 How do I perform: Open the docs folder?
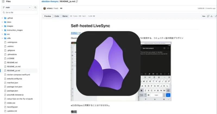(9, 22)
